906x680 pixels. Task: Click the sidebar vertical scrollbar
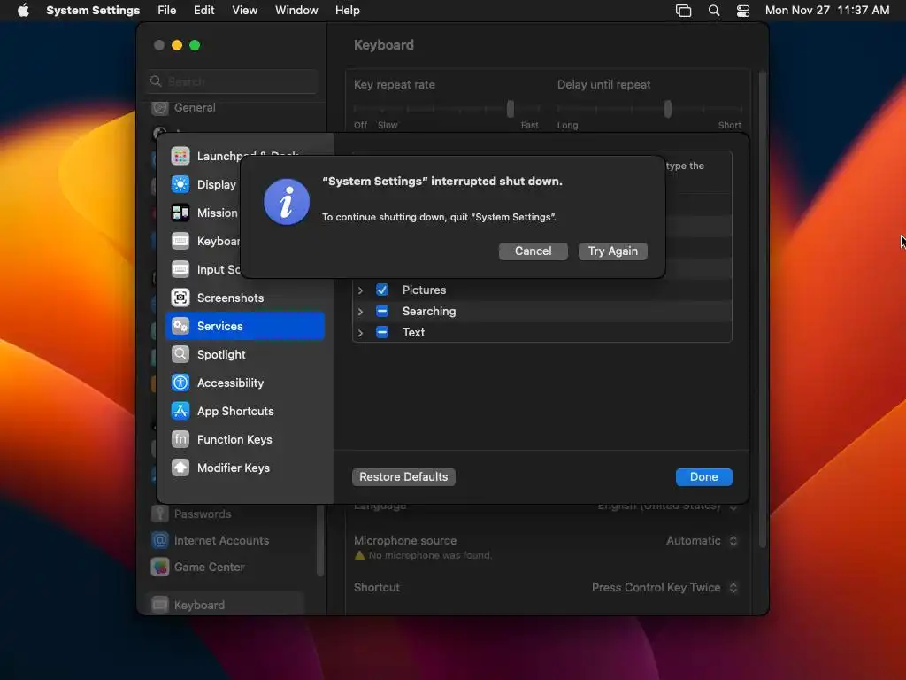(x=320, y=540)
